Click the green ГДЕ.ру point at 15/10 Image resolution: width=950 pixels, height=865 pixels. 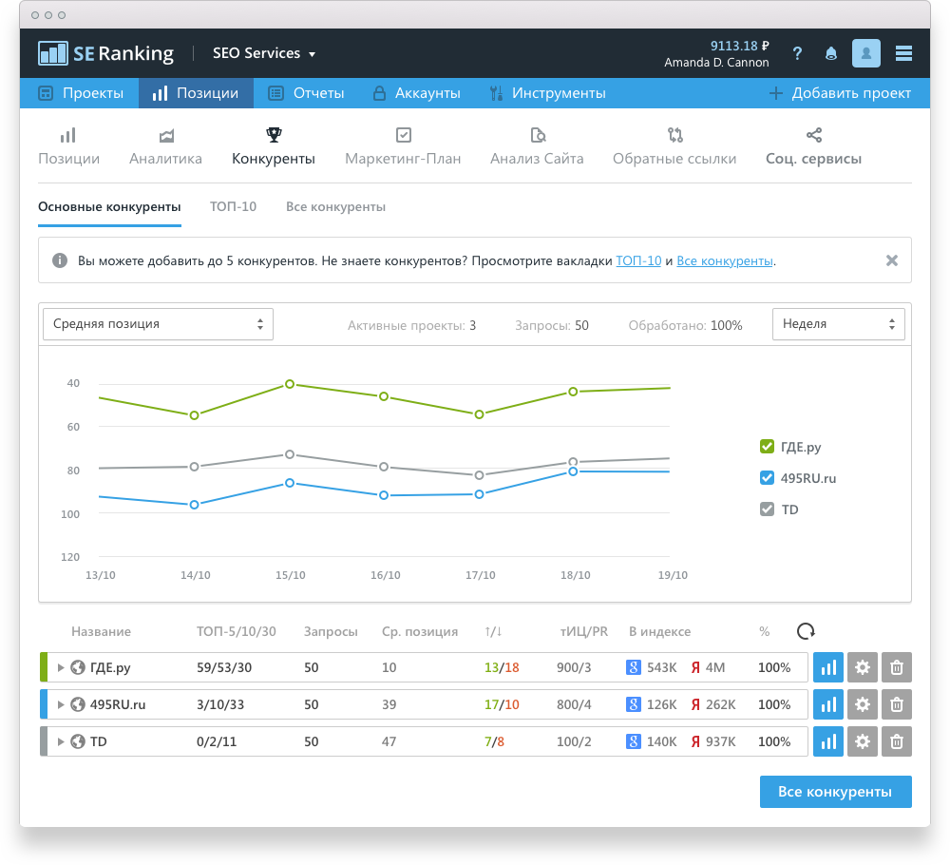(x=290, y=384)
